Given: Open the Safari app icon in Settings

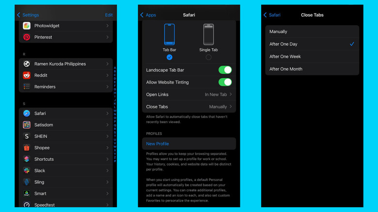Looking at the screenshot, I should 27,113.
